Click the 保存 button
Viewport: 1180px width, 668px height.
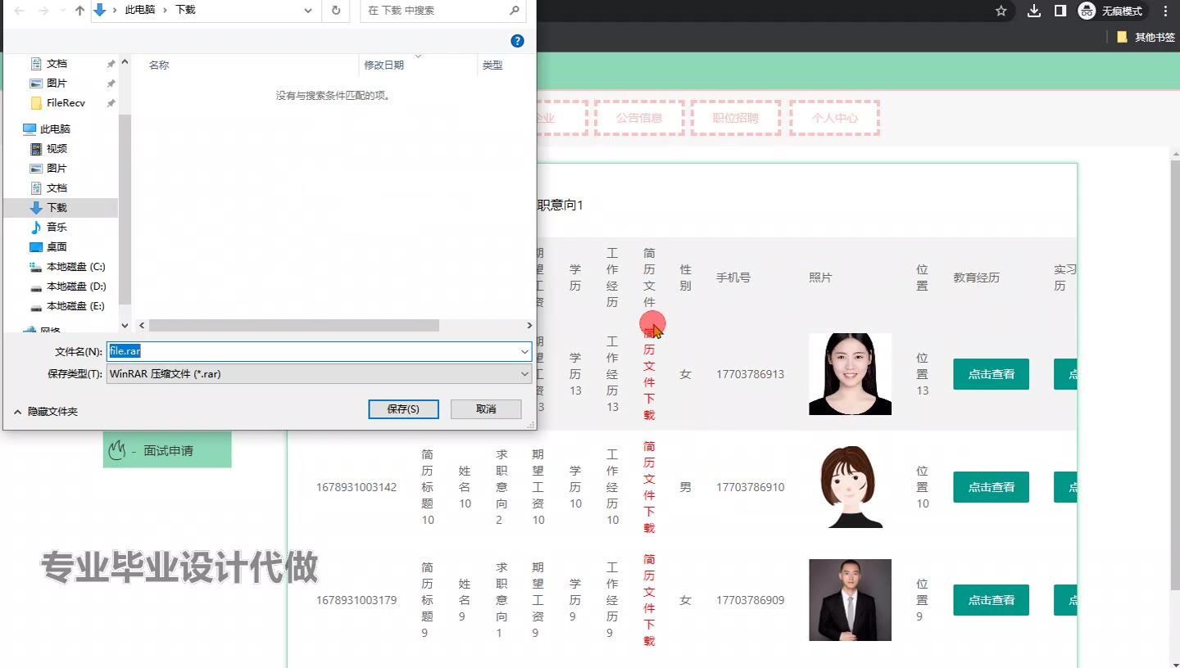click(x=403, y=409)
